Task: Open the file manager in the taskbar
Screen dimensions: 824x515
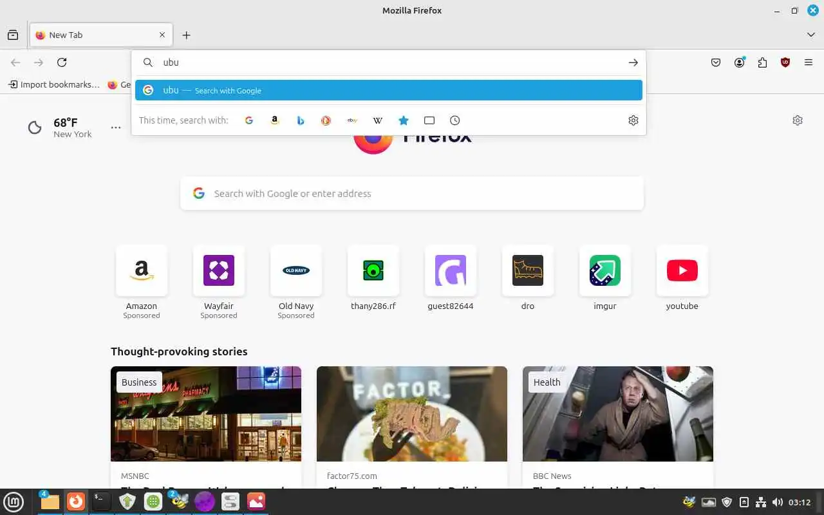Action: 50,501
